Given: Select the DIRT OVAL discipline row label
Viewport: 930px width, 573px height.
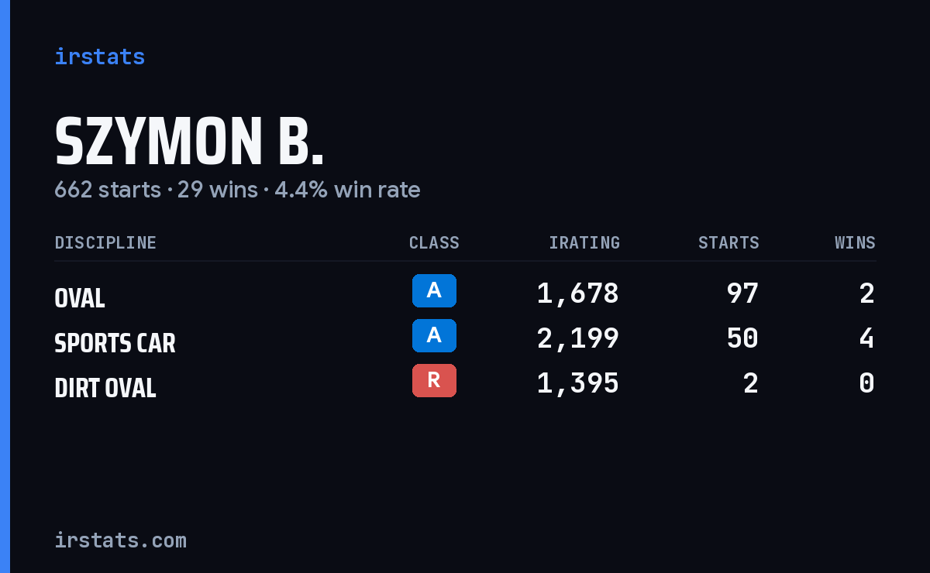Looking at the screenshot, I should [x=105, y=388].
